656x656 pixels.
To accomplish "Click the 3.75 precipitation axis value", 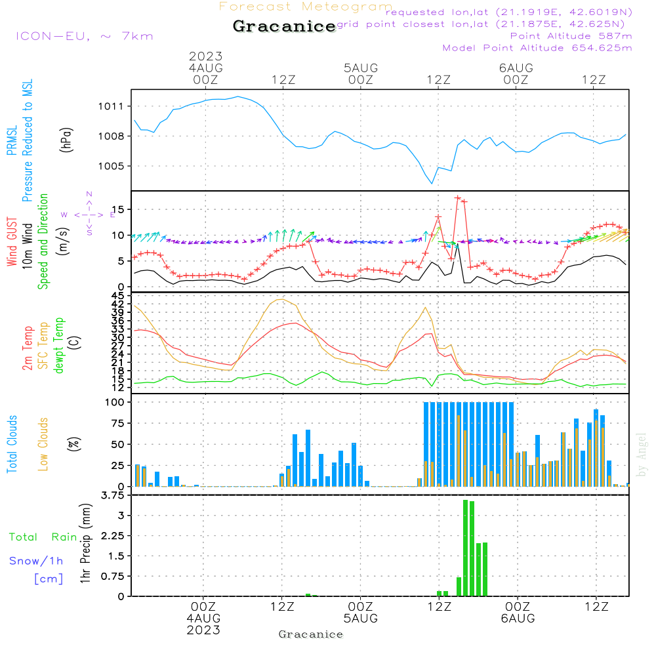I will pos(113,495).
